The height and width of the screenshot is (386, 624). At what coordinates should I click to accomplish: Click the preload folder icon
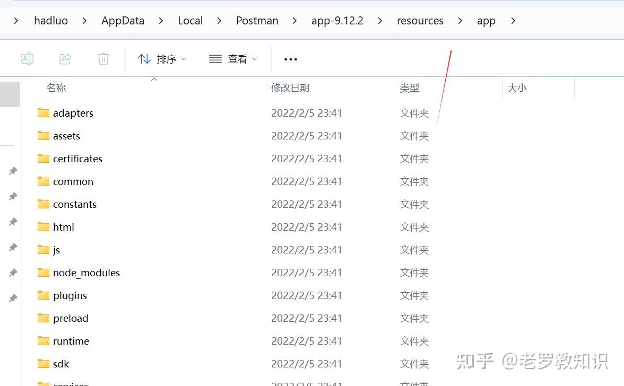44,318
